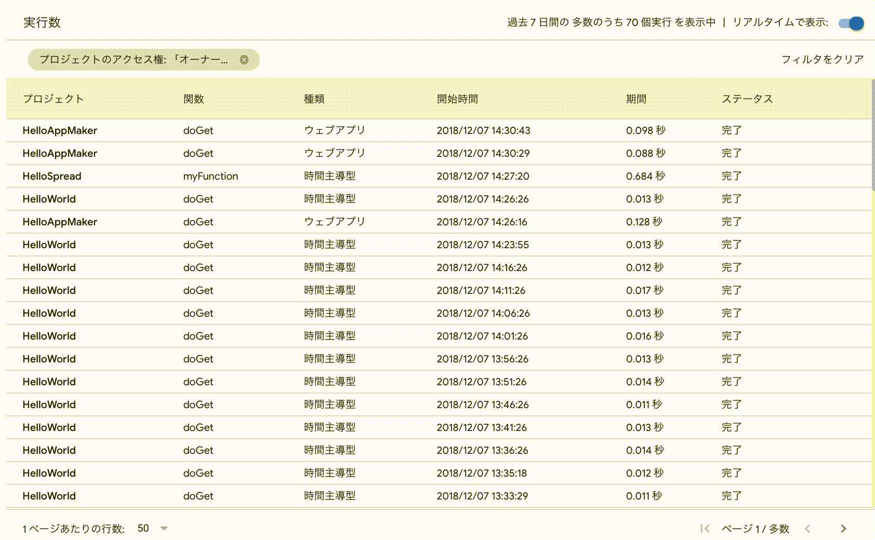The width and height of the screenshot is (875, 540).
Task: Go to the first page of executions
Action: (705, 529)
